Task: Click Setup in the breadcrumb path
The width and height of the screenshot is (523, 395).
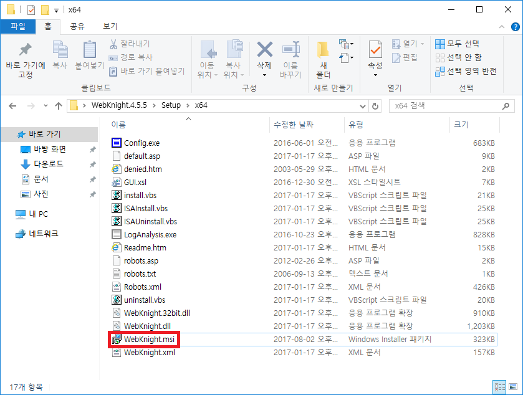Action: coord(171,105)
